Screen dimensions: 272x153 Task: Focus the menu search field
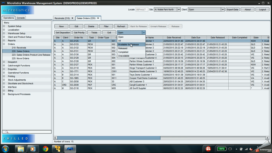[x=27, y=132]
